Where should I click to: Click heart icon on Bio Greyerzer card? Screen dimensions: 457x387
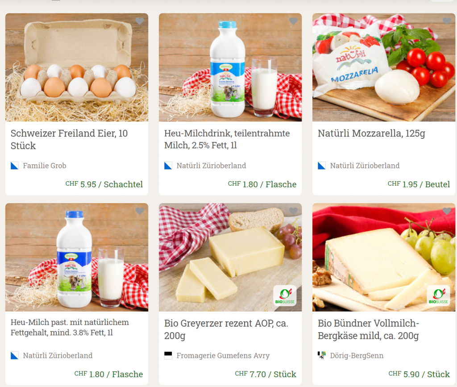[293, 211]
